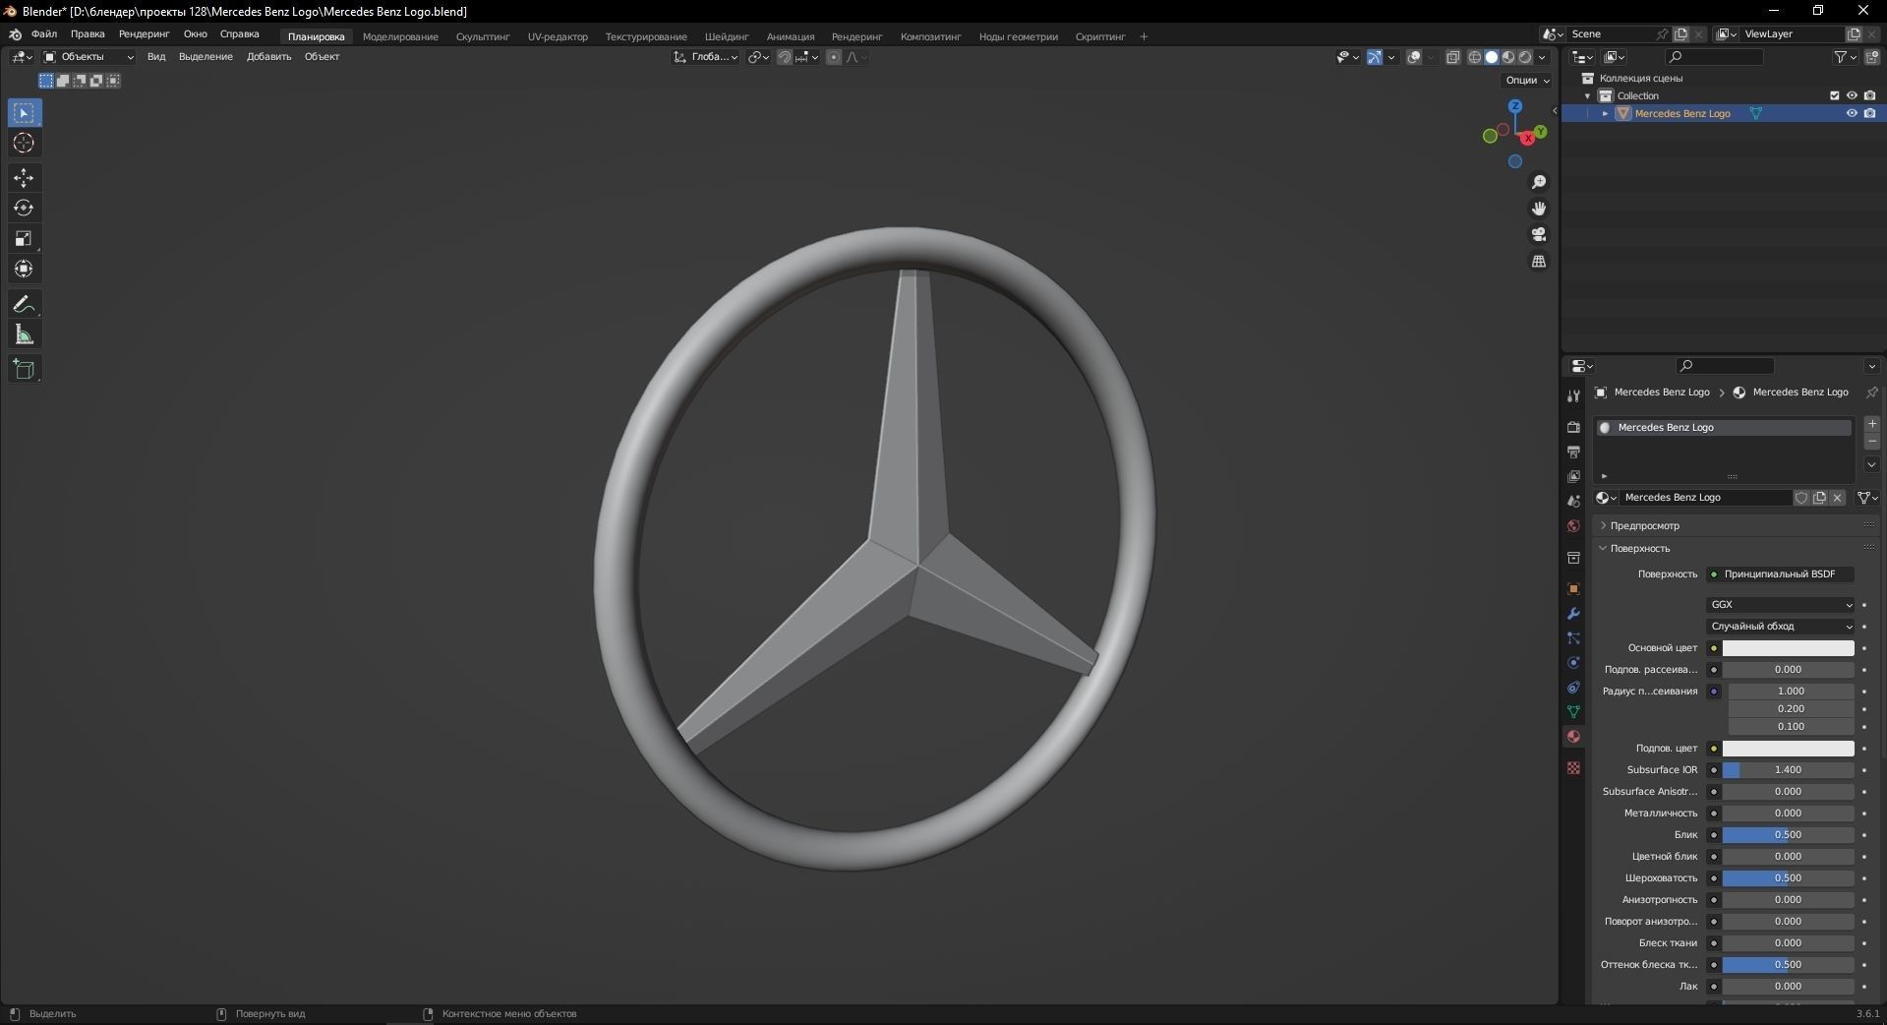Image resolution: width=1887 pixels, height=1025 pixels.
Task: Open the Particles properties tab
Action: pyautogui.click(x=1572, y=639)
